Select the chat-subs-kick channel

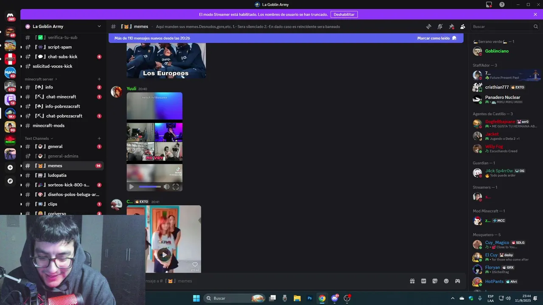[63, 57]
